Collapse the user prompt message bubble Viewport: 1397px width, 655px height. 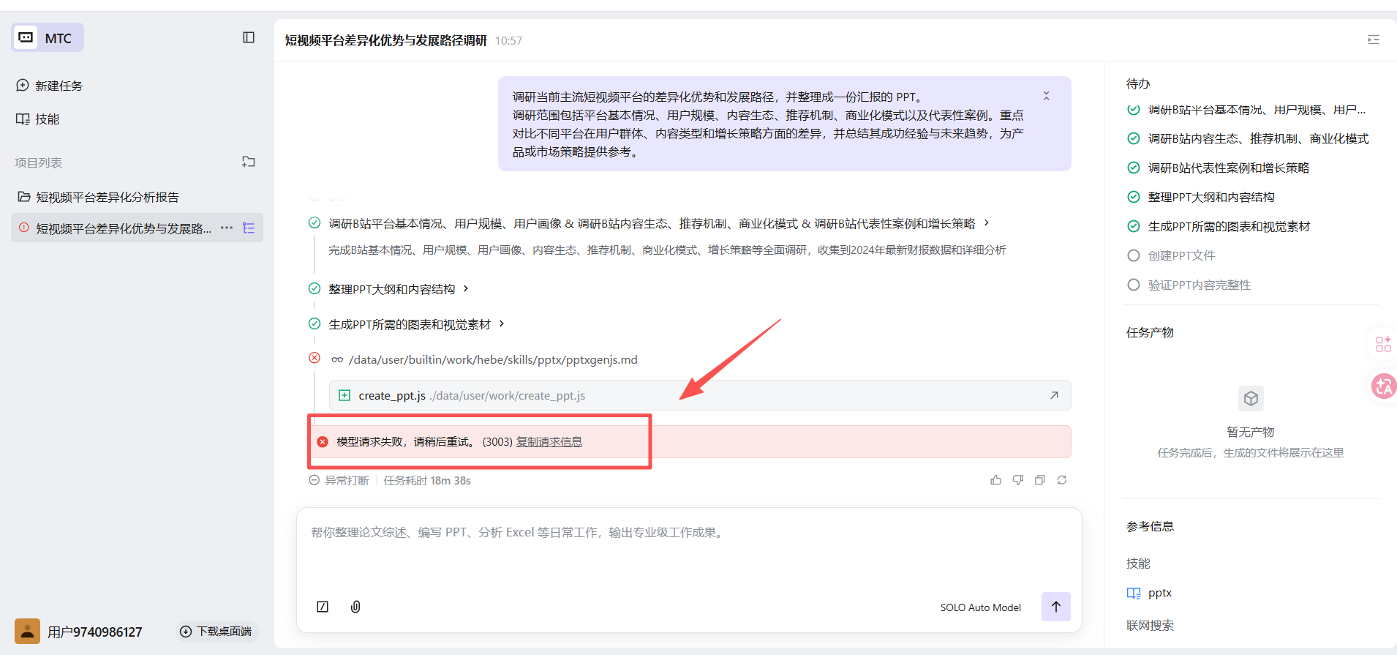(x=1046, y=96)
